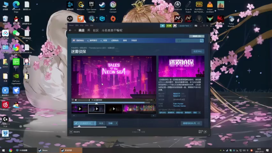Open the wishlist button above search
The height and width of the screenshot is (153, 272).
click(x=197, y=36)
